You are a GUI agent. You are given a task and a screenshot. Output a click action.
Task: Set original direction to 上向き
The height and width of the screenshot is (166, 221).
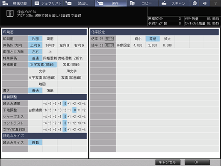[35, 45]
